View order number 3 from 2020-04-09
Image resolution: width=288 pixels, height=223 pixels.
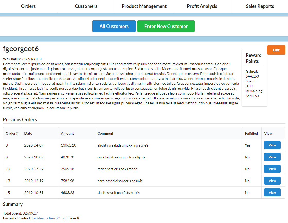pos(272,145)
